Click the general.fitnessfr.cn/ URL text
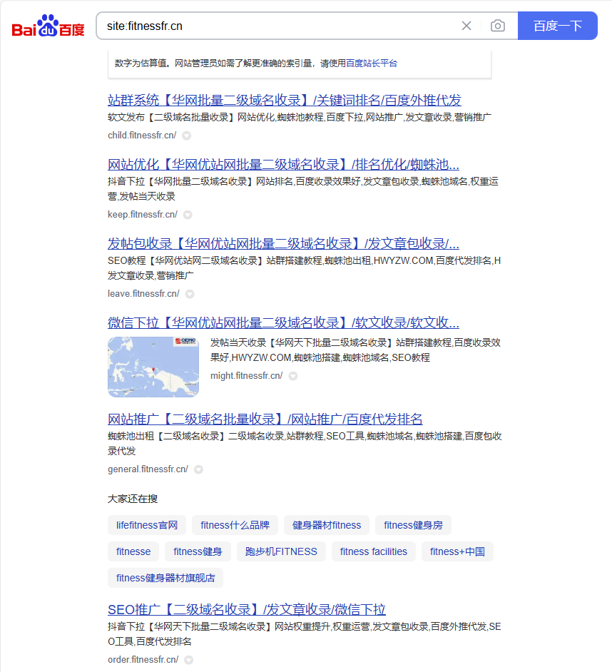The height and width of the screenshot is (672, 612). pyautogui.click(x=148, y=469)
